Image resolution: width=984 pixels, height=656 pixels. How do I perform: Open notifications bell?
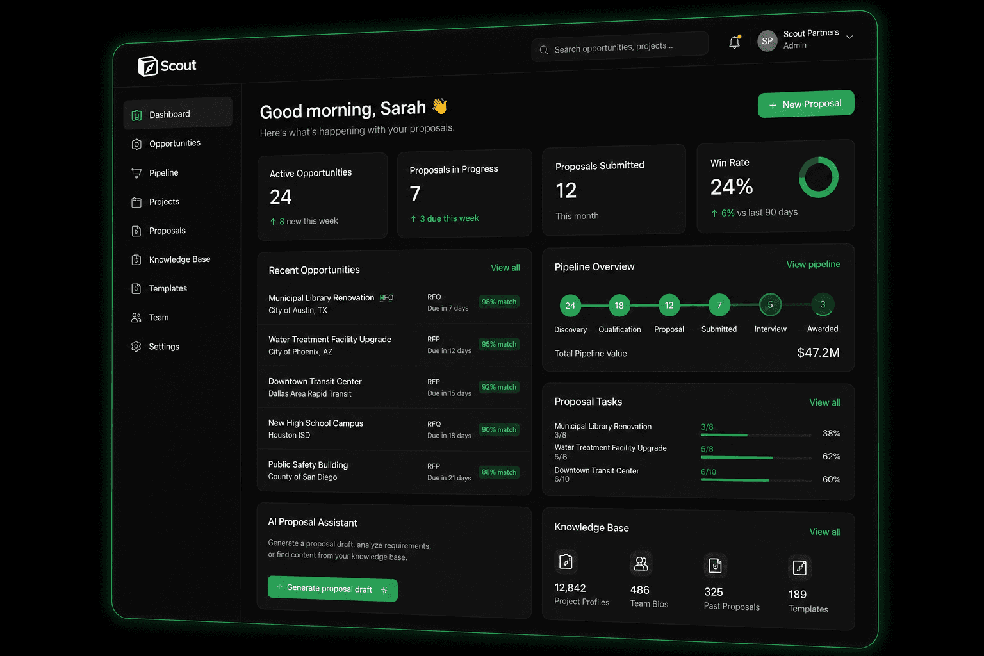(x=735, y=42)
